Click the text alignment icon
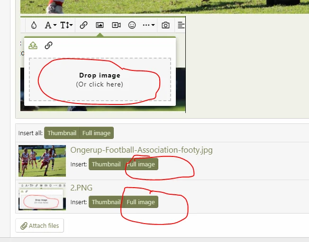 pyautogui.click(x=181, y=25)
